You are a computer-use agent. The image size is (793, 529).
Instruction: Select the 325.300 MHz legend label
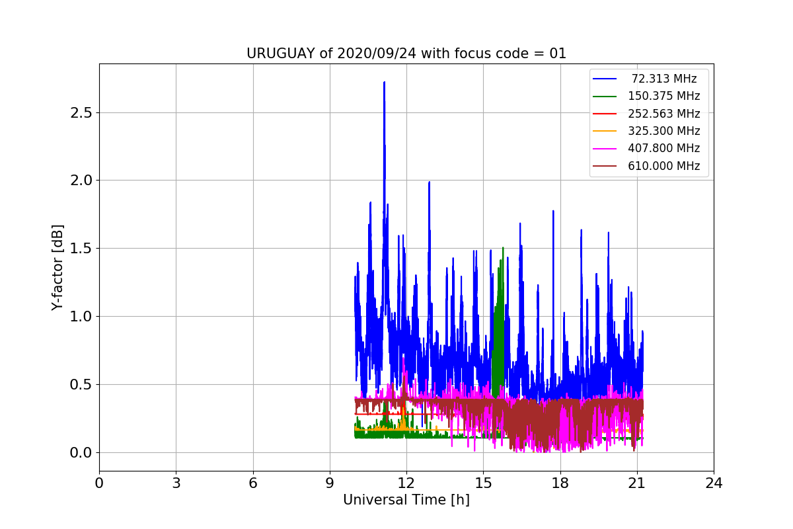click(x=664, y=131)
